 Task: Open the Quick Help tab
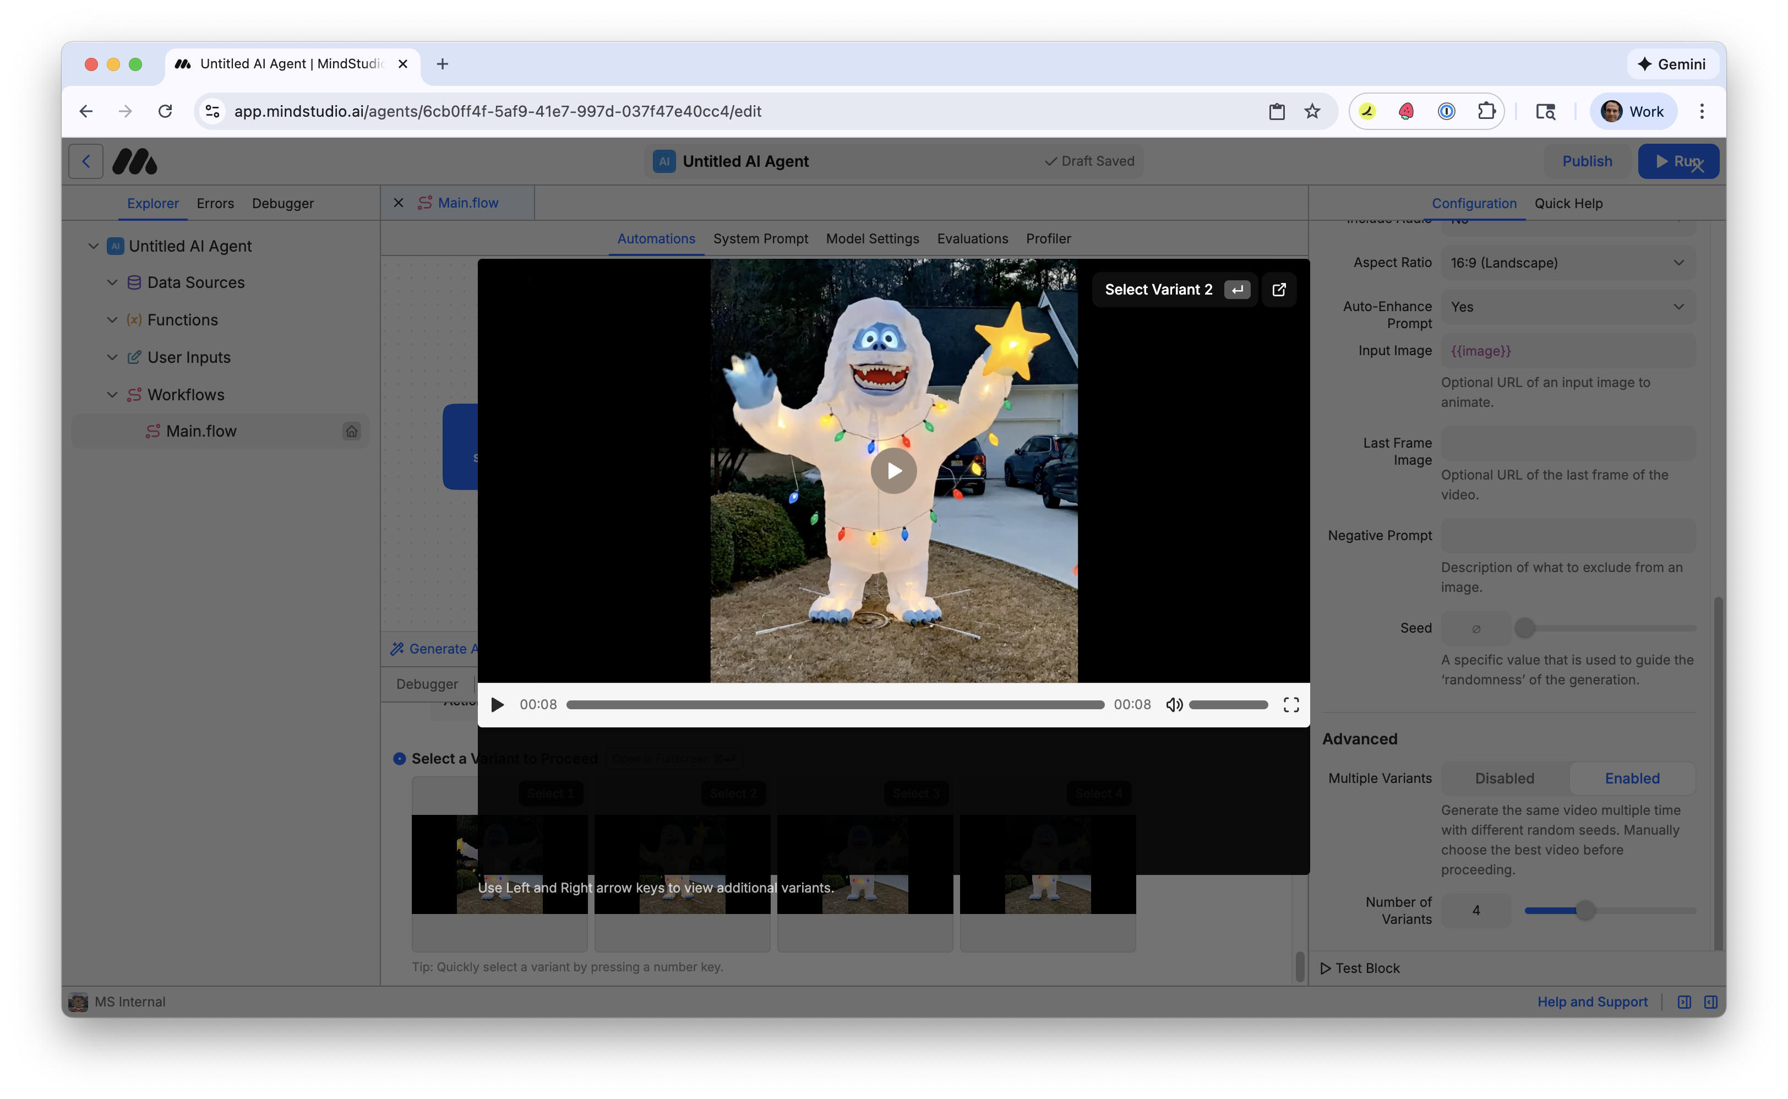[x=1568, y=204]
